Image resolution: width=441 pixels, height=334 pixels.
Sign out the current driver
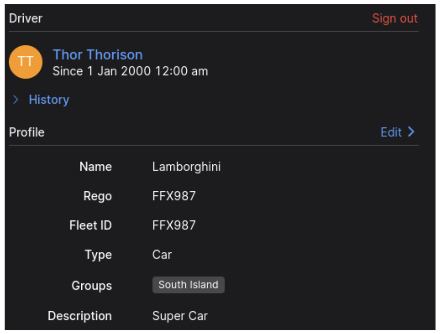(394, 19)
